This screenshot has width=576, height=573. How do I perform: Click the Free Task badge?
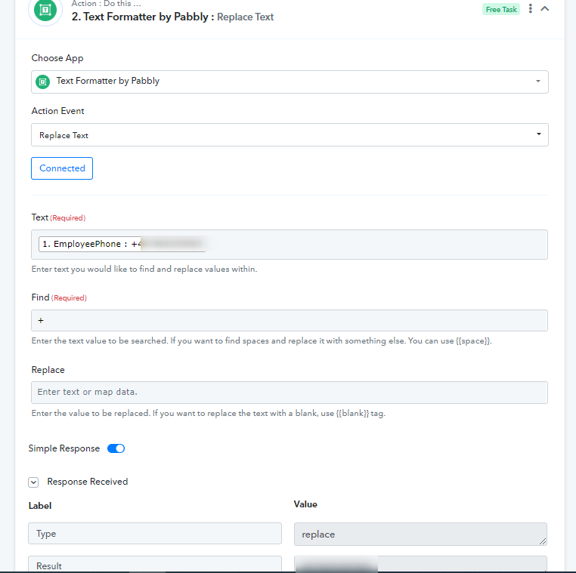click(x=501, y=10)
